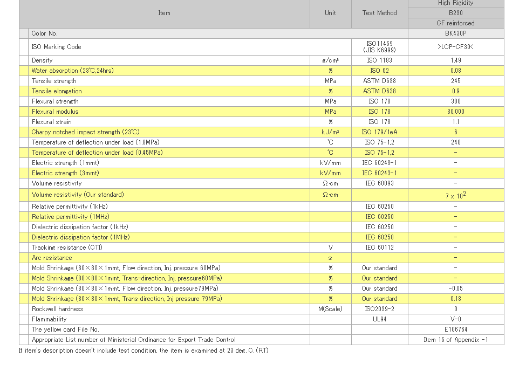Image resolution: width=526 pixels, height=371 pixels.
Task: Click 'Charpy notched impact strength (23℃)' label
Action: [x=86, y=132]
